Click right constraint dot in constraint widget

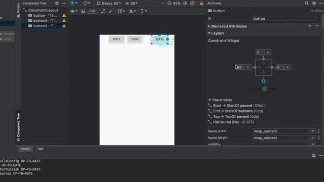272,67
